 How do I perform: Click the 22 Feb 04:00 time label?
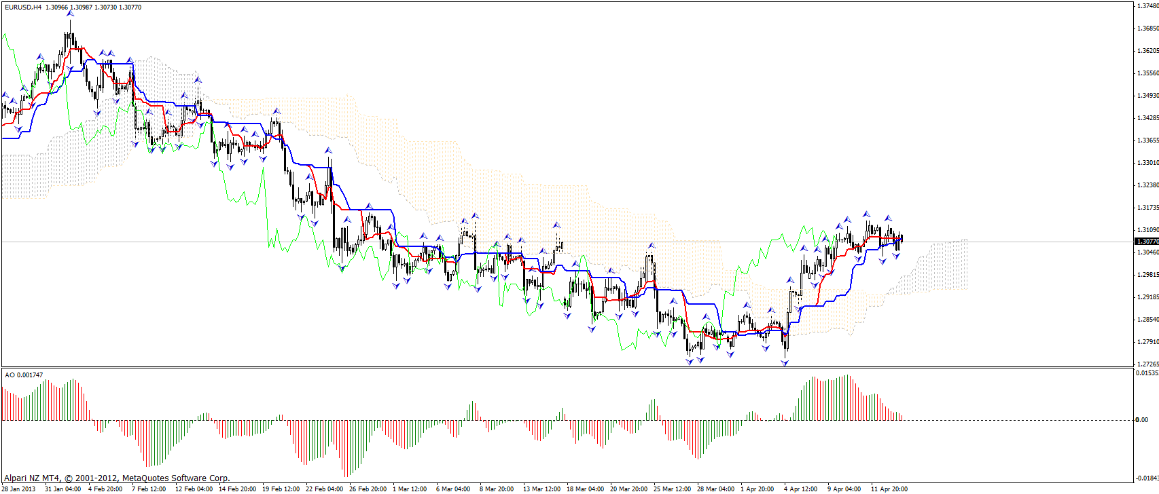pyautogui.click(x=324, y=489)
